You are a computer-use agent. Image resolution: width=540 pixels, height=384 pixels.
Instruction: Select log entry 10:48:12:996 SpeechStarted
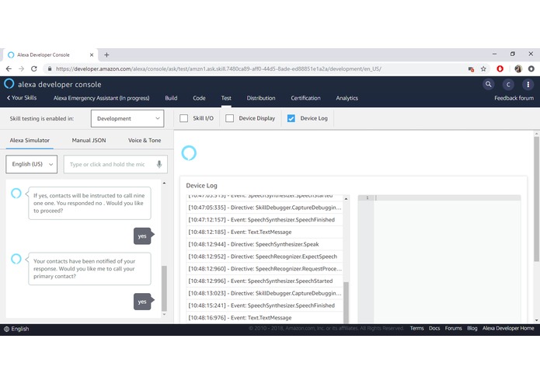click(264, 281)
